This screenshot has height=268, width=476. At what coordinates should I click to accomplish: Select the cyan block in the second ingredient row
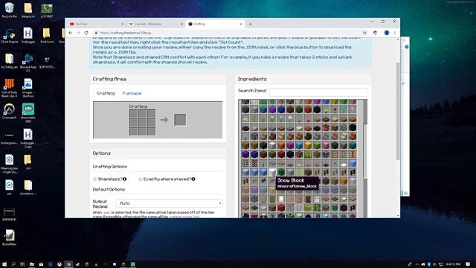pos(263,109)
